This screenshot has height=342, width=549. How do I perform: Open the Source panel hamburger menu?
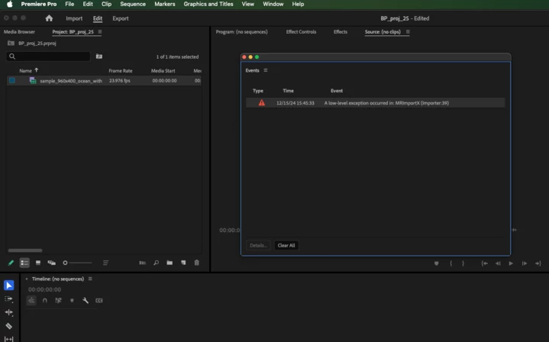[x=408, y=31]
